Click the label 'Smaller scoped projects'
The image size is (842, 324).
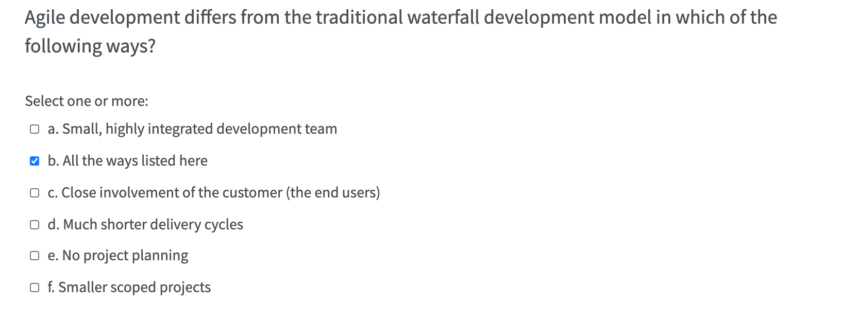pos(129,287)
